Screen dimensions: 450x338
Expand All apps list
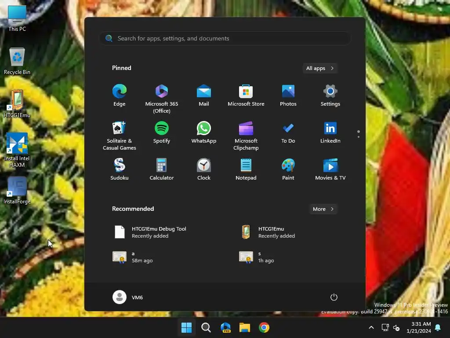click(x=320, y=68)
